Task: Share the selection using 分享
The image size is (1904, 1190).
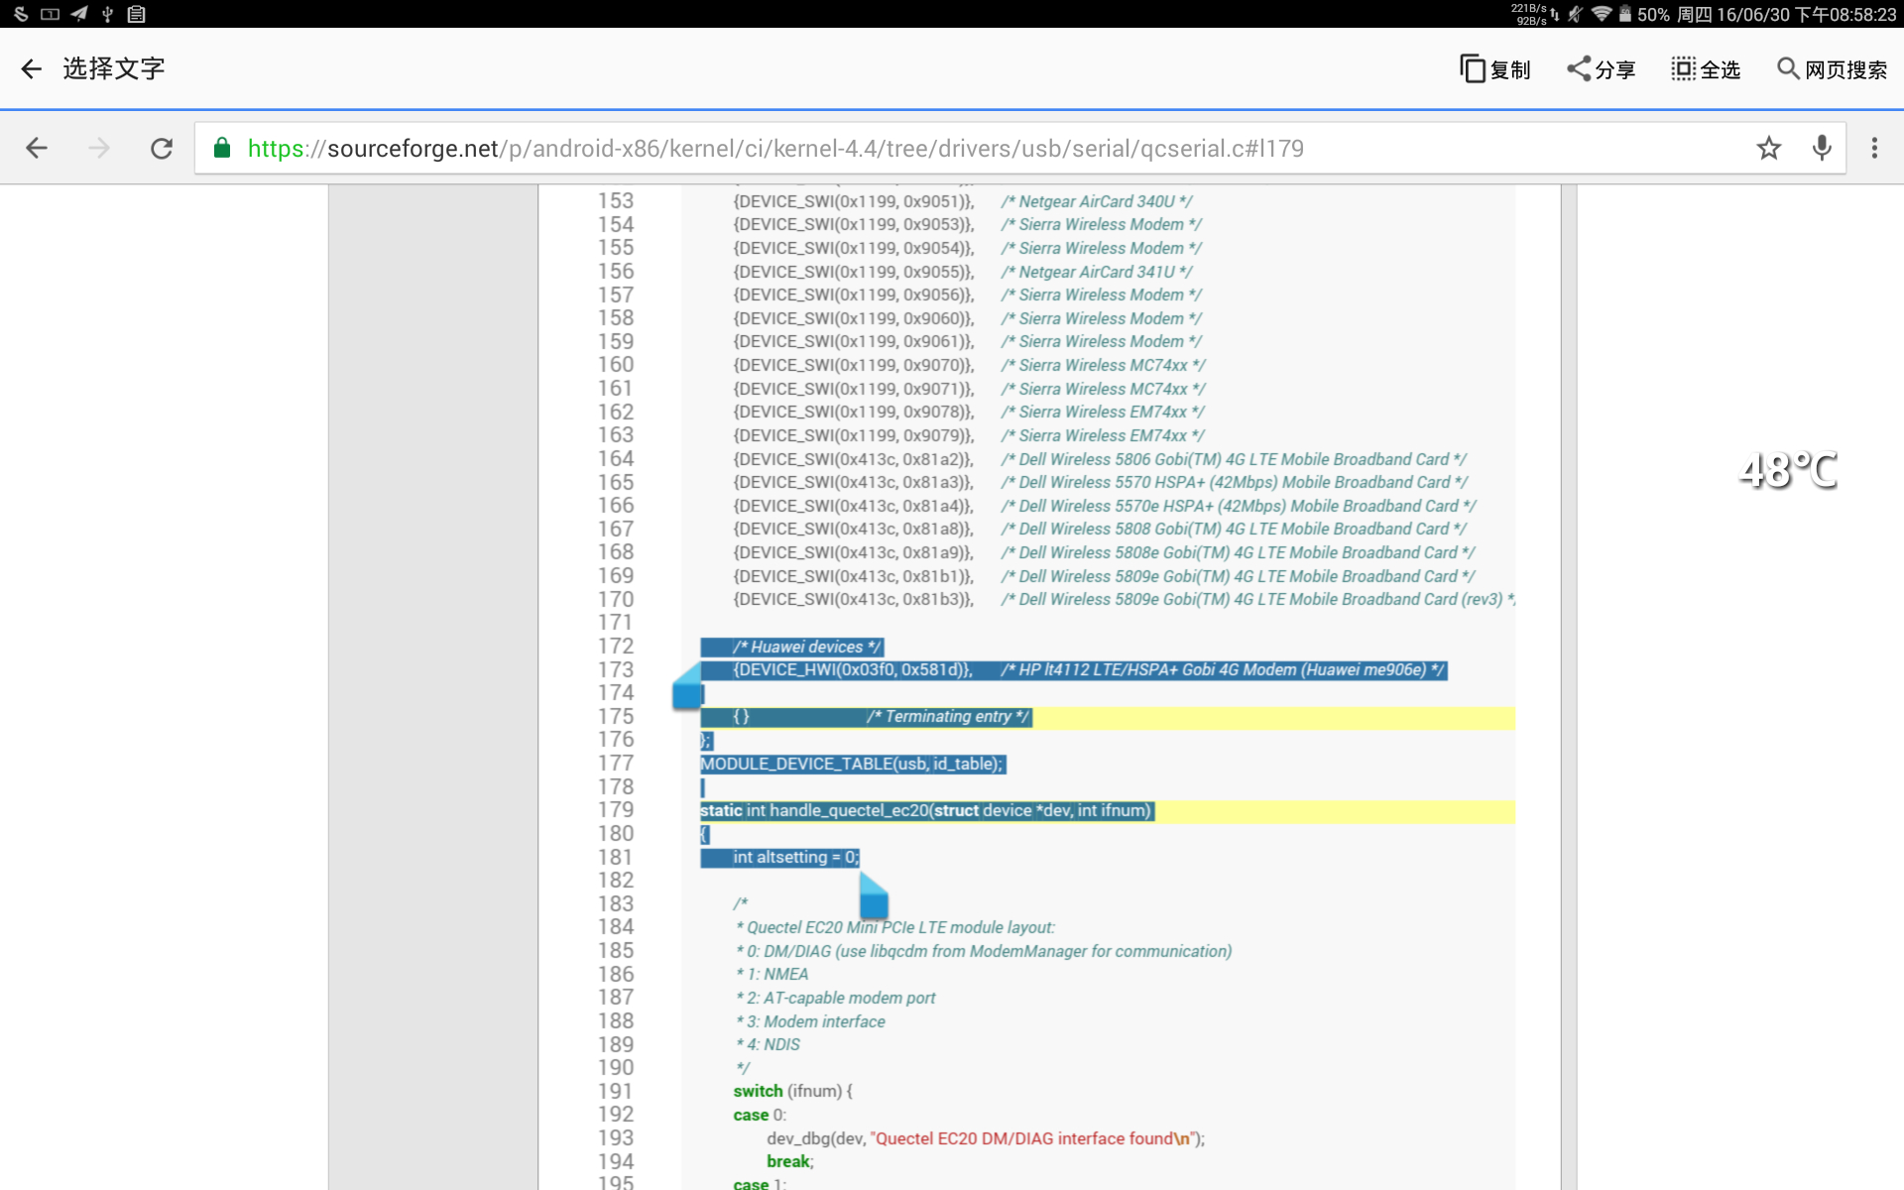Action: [1601, 69]
